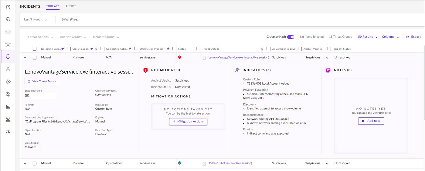Click View Threat Details button
The height and width of the screenshot is (171, 425).
coord(42,82)
